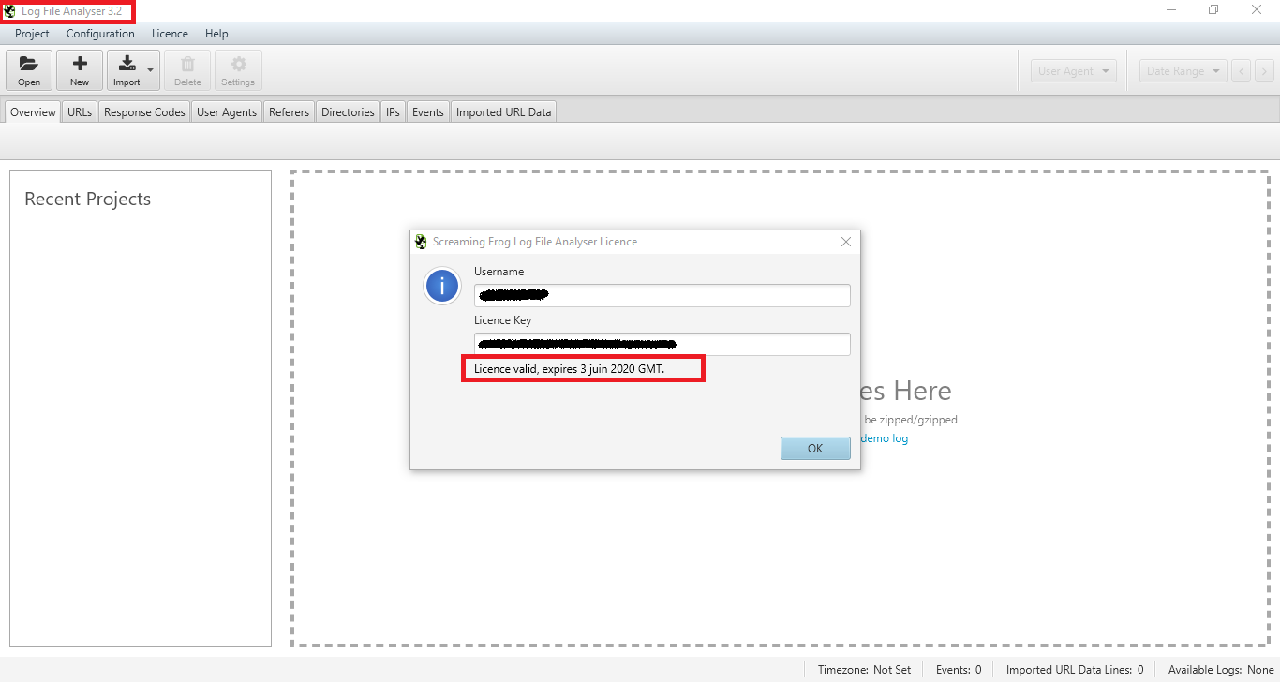Confirm the licence dialog with OK
Viewport: 1280px width, 682px height.
pyautogui.click(x=814, y=448)
